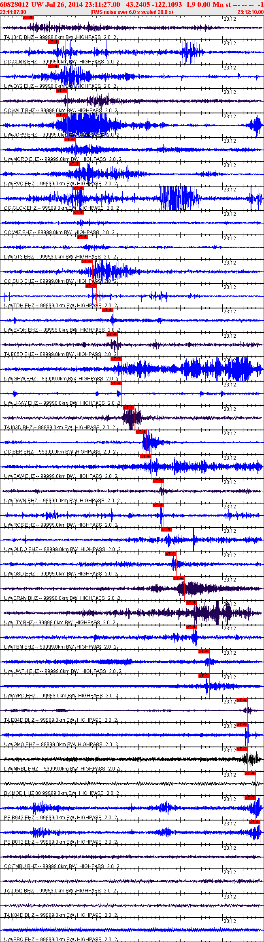
Task: Select the UW RVC EHZ station label
Action: (x=19, y=184)
